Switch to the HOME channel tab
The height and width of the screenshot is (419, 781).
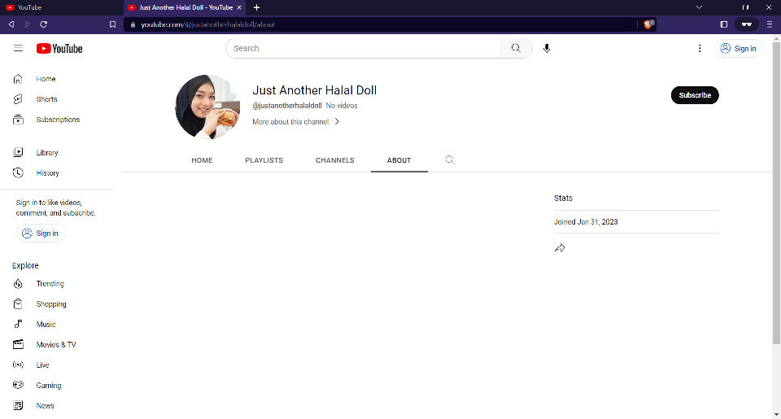click(x=202, y=160)
